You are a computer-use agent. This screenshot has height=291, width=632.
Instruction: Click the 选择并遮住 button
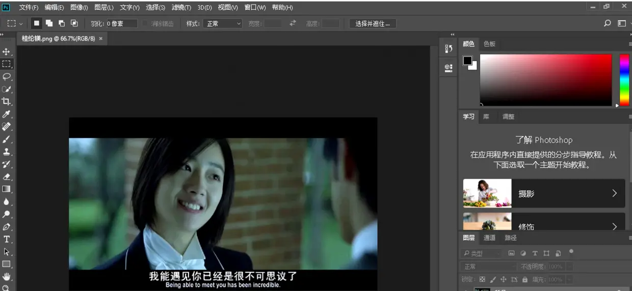(373, 23)
